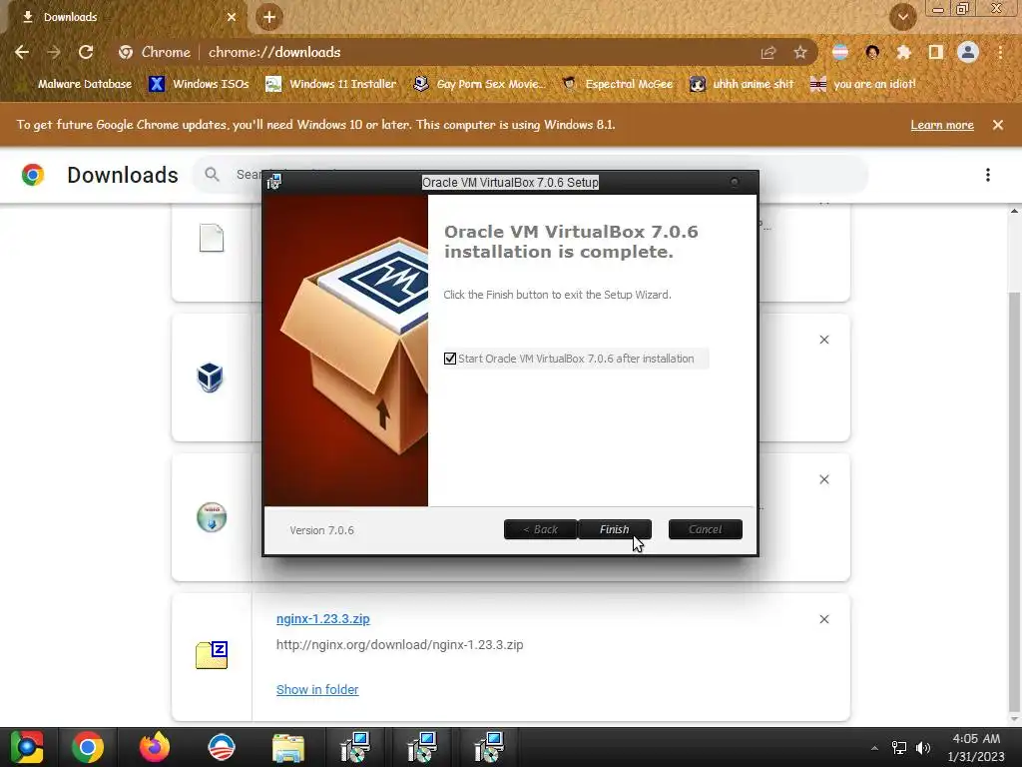Click the globe installer download icon

point(212,517)
